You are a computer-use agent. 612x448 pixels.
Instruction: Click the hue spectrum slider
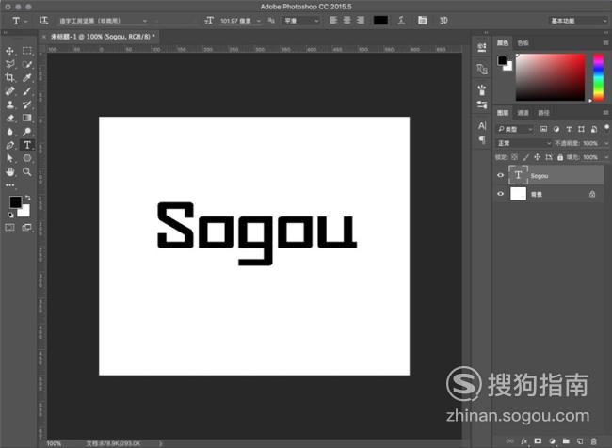[598, 77]
